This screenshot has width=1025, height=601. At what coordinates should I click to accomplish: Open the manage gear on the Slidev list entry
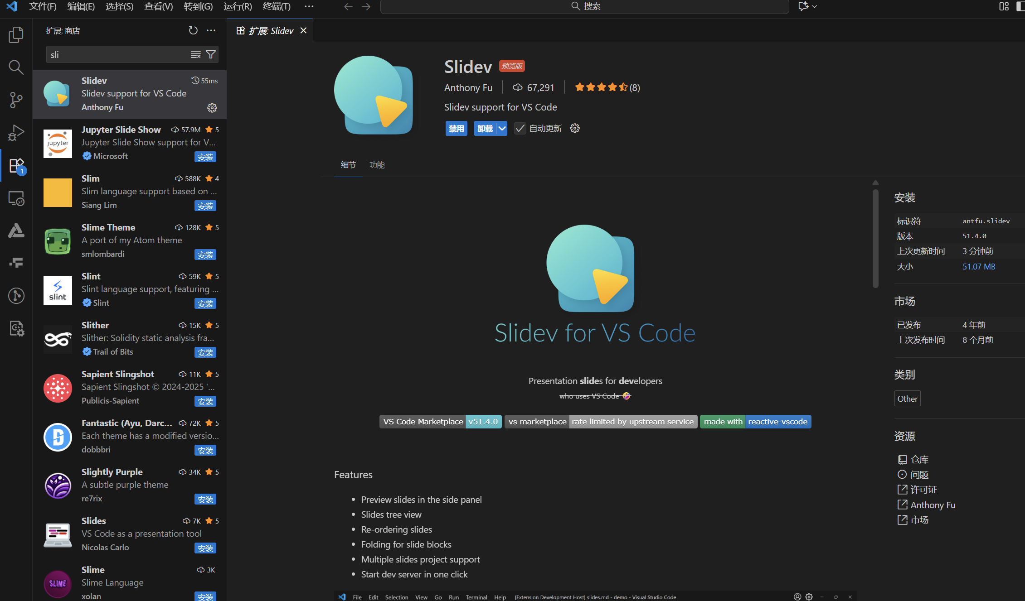212,108
